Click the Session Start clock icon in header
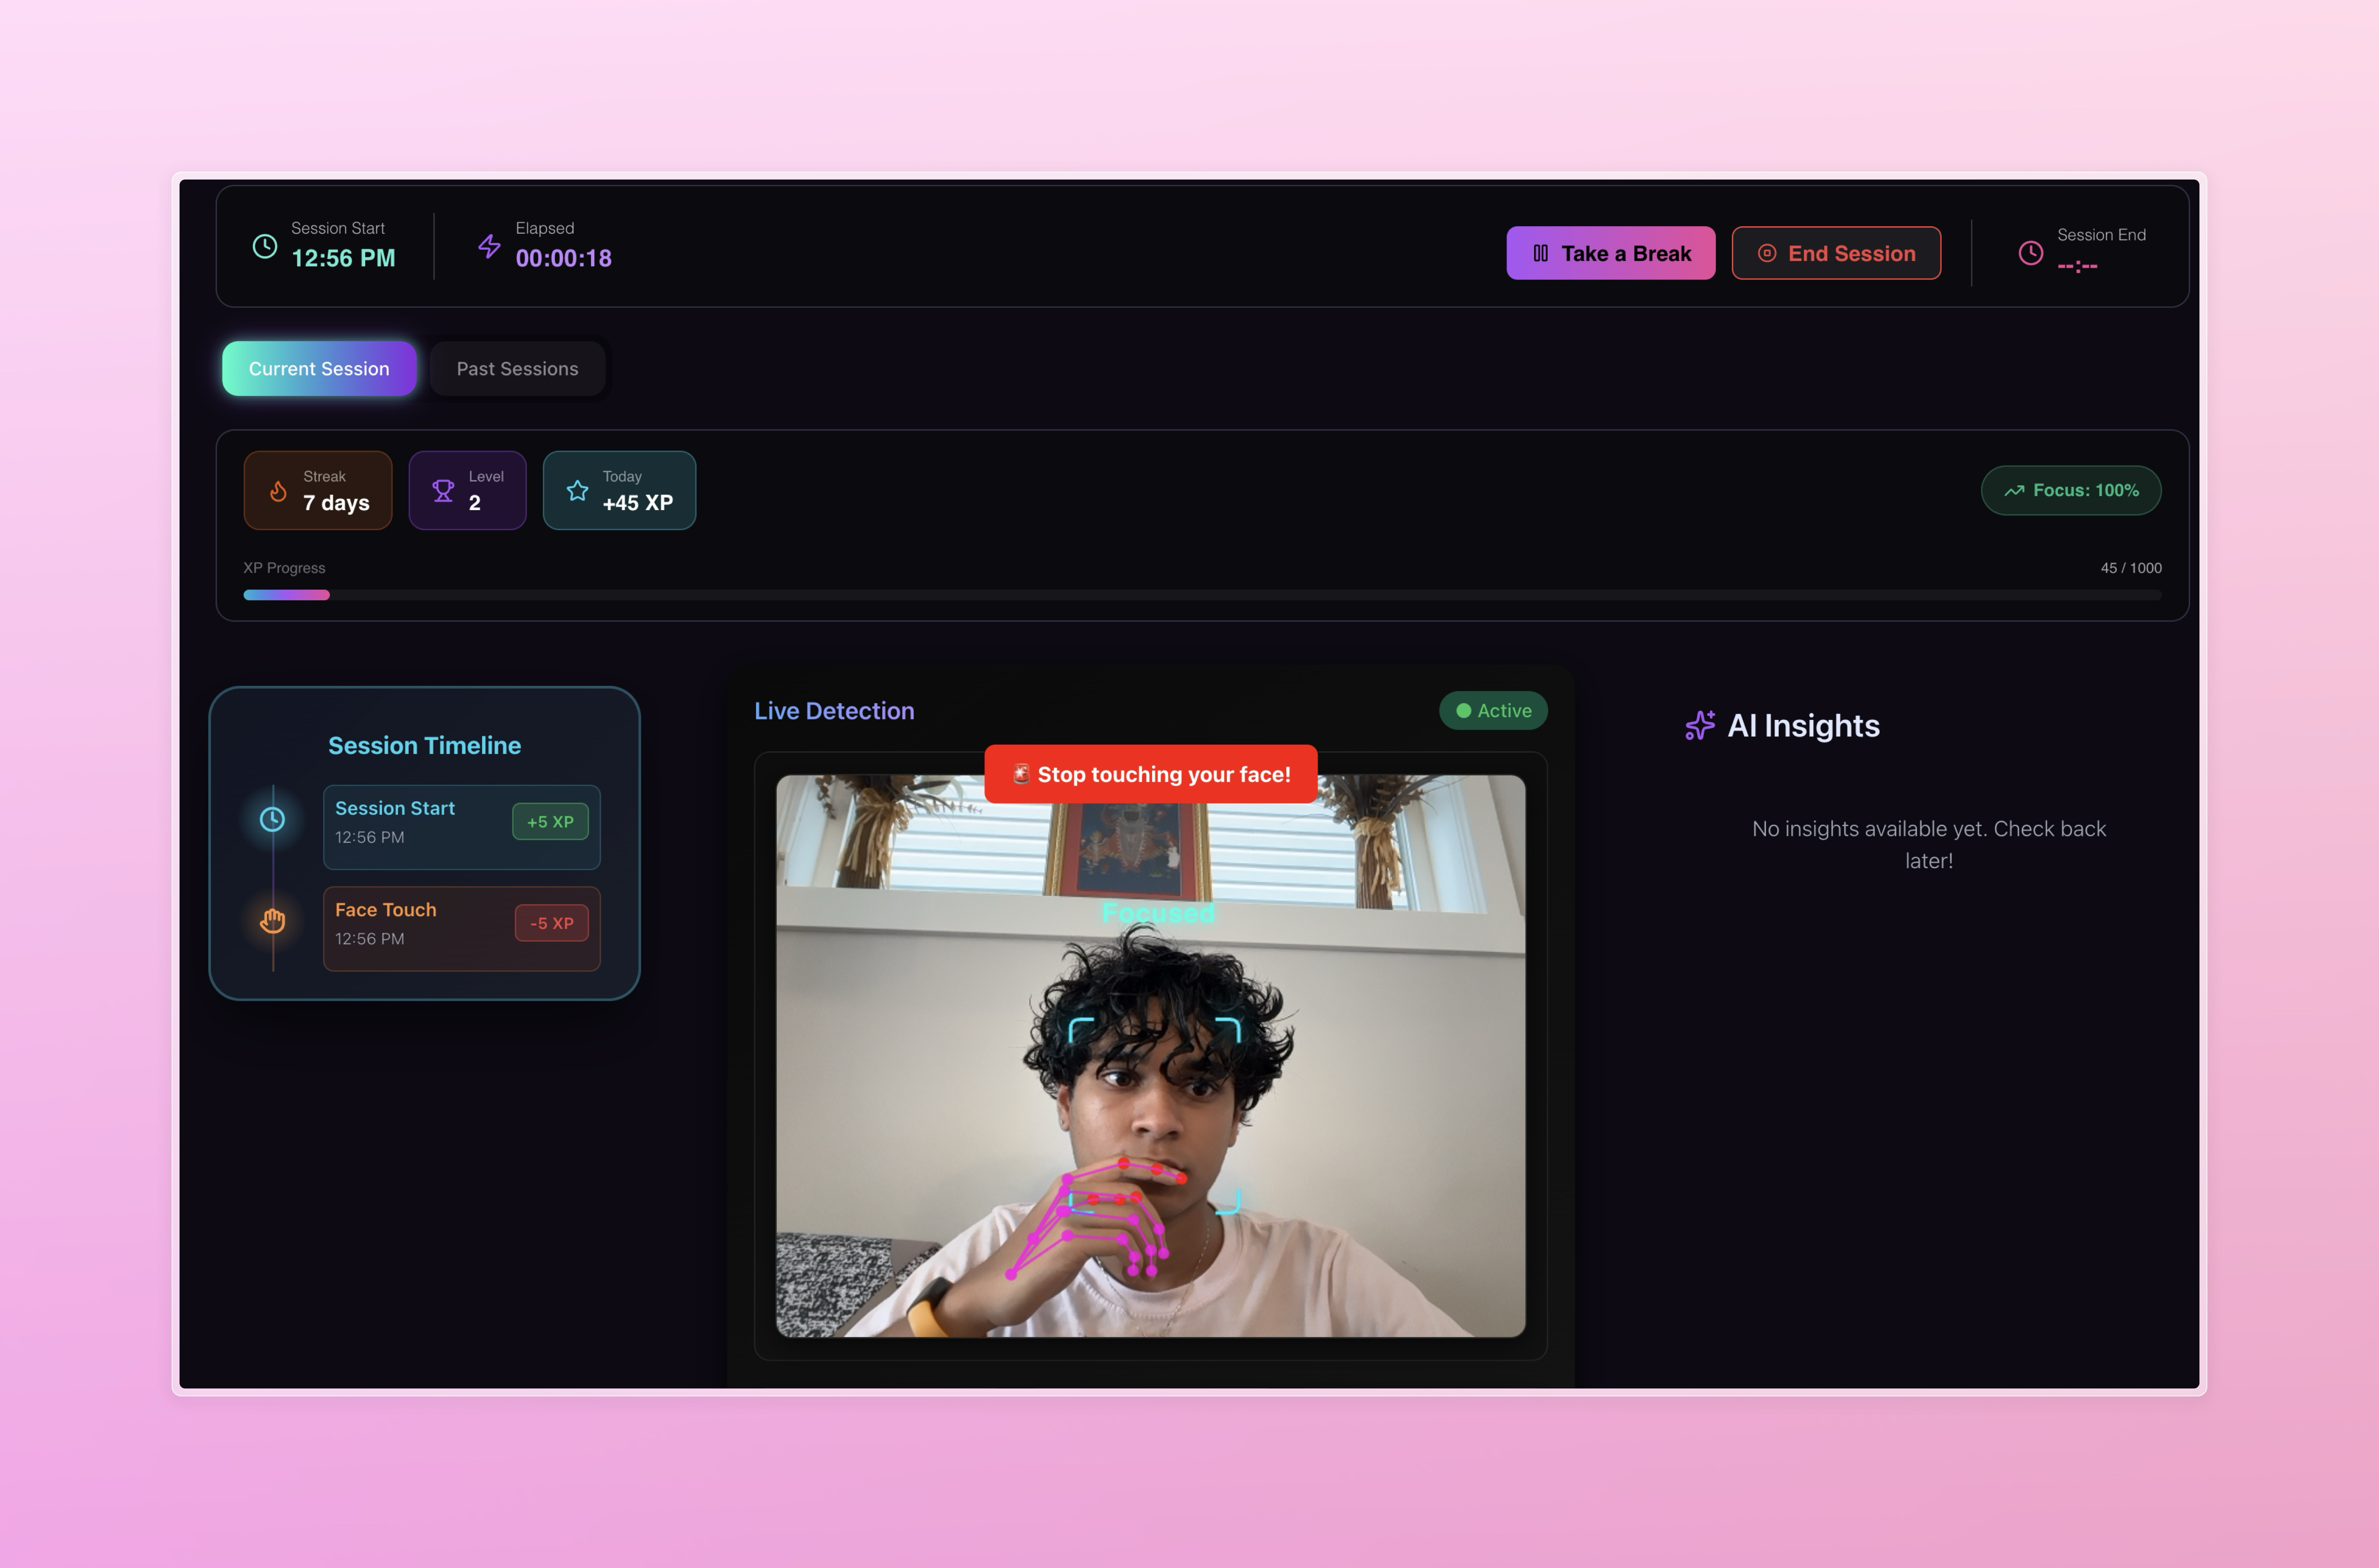Screen dimensions: 2379x1568 264,246
